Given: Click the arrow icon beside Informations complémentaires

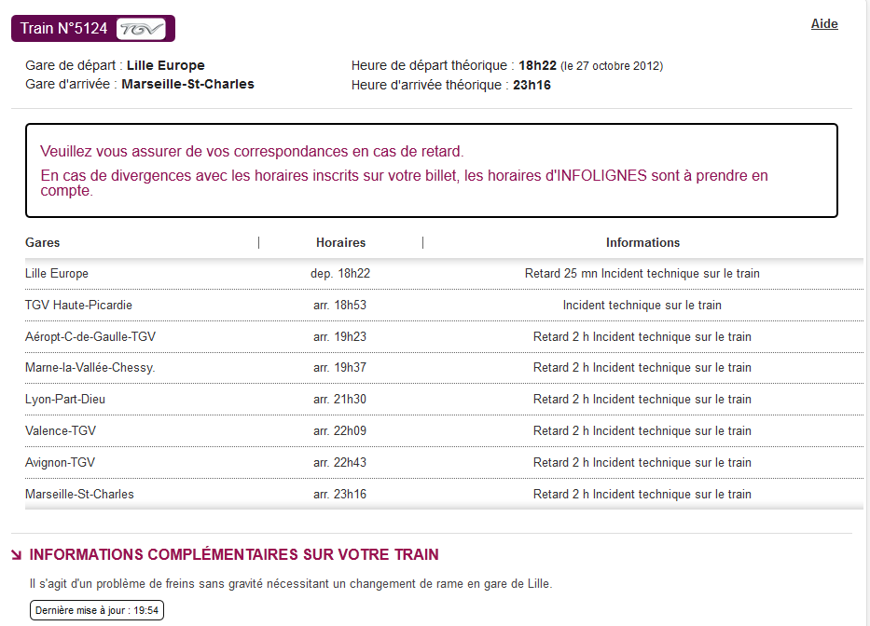Looking at the screenshot, I should click(x=17, y=555).
